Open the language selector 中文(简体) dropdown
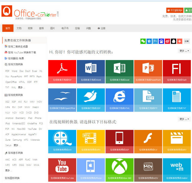192x183 pixels. click(x=175, y=10)
